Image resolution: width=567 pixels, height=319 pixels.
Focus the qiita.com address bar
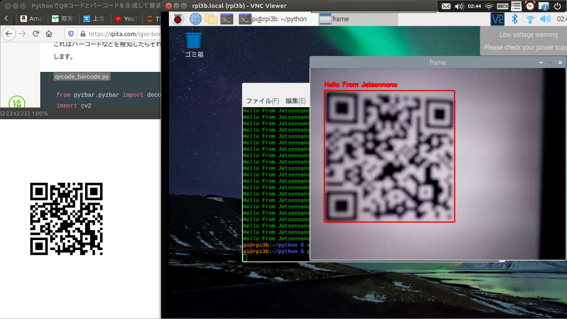(x=113, y=34)
